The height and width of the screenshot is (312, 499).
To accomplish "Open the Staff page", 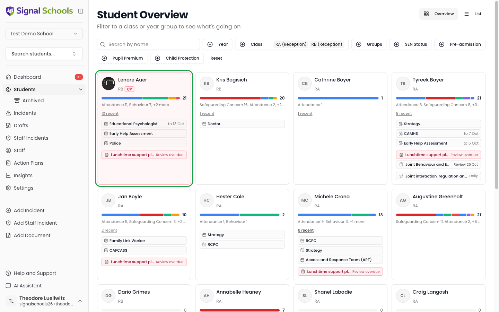I will coord(44,150).
